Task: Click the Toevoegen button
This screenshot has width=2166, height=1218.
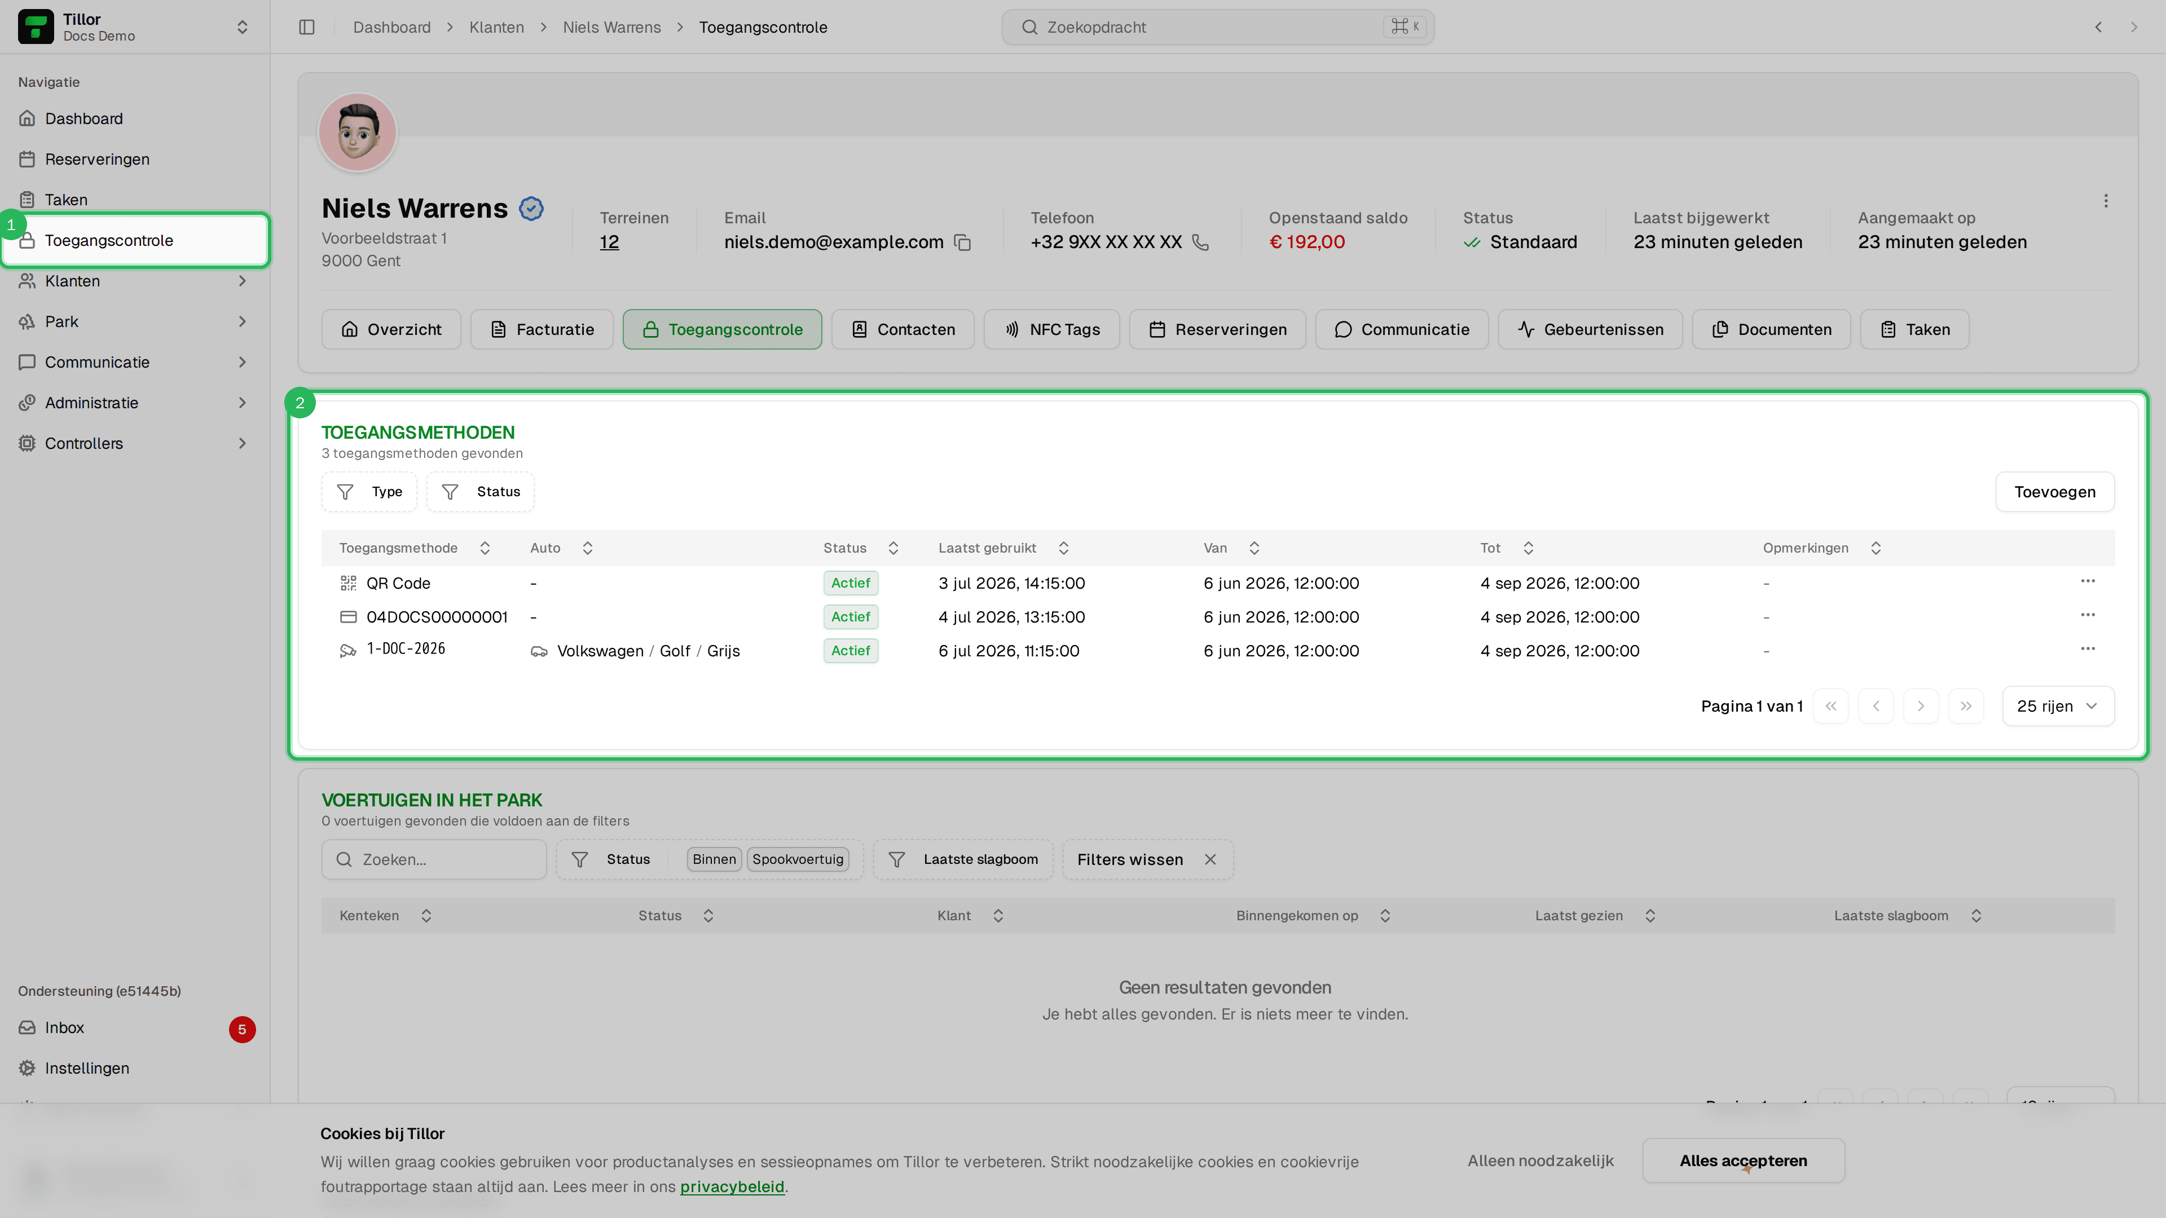Action: click(x=2054, y=492)
